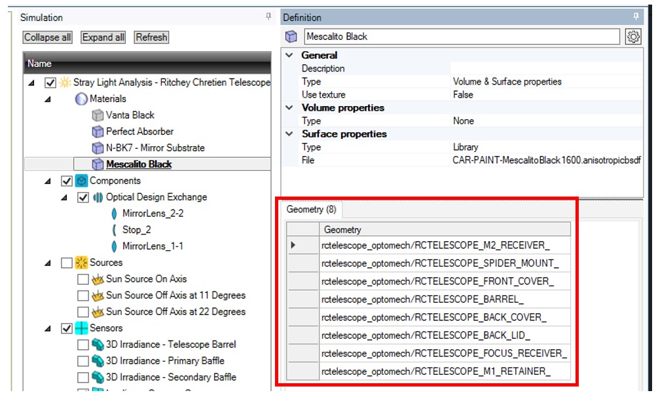
Task: Click 3D Irradiance Telescope Barrel sensor icon
Action: (x=98, y=345)
